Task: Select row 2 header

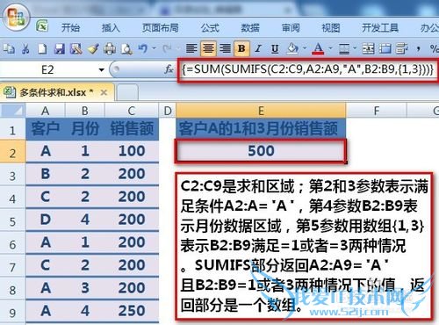Action: (x=12, y=153)
